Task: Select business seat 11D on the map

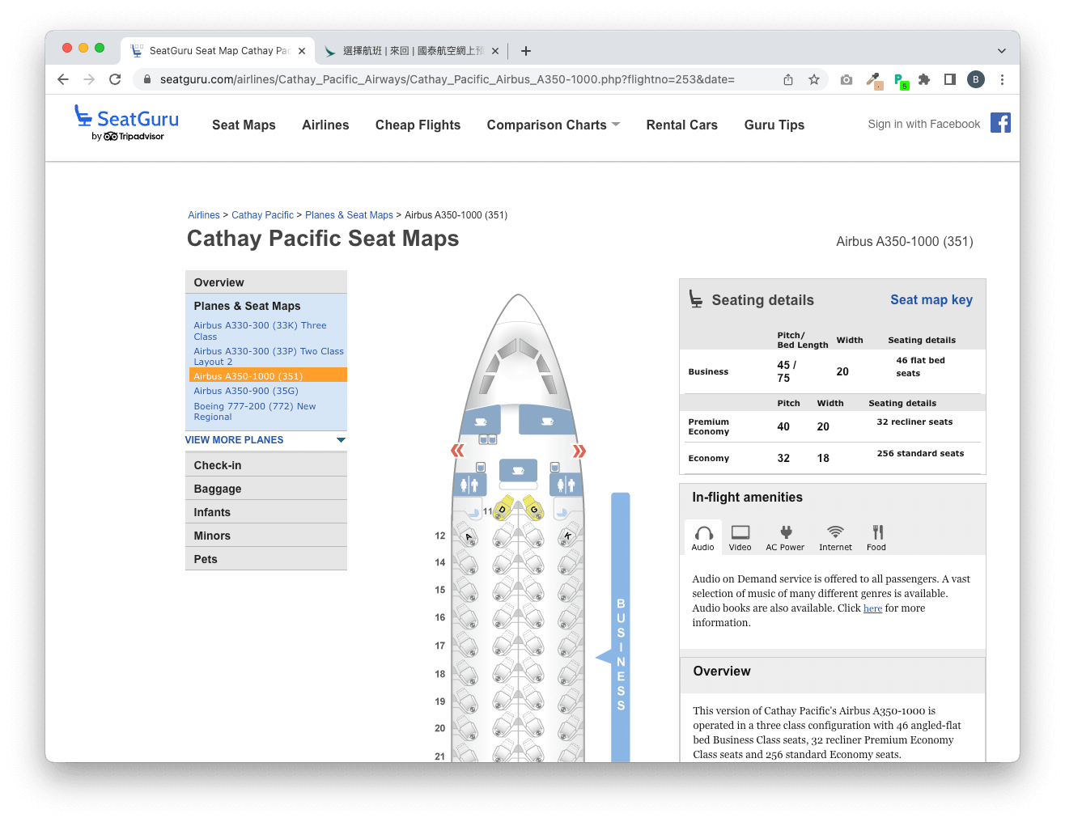Action: pos(503,509)
